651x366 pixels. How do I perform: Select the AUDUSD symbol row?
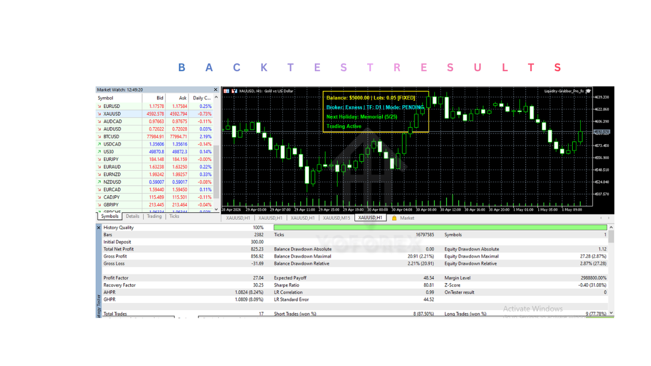pyautogui.click(x=155, y=129)
